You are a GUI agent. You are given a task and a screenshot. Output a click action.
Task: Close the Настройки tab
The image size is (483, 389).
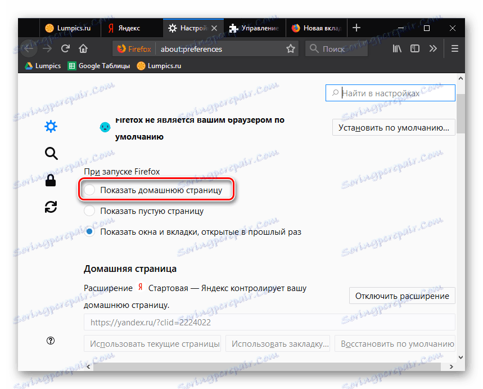pyautogui.click(x=214, y=28)
